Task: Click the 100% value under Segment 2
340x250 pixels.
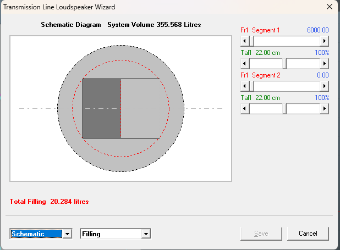Action: 322,98
